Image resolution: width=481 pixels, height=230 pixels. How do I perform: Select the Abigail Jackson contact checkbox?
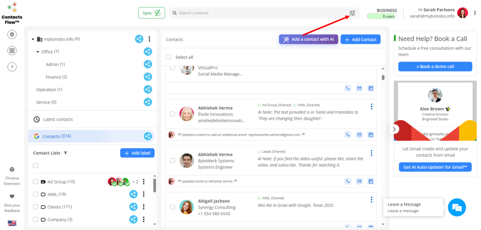tap(172, 207)
